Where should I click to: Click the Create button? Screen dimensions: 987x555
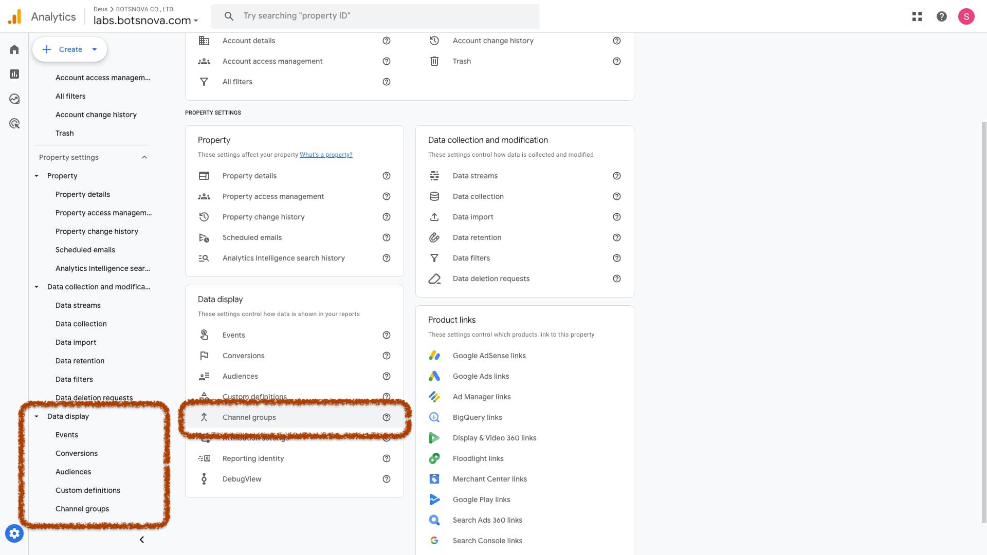69,49
